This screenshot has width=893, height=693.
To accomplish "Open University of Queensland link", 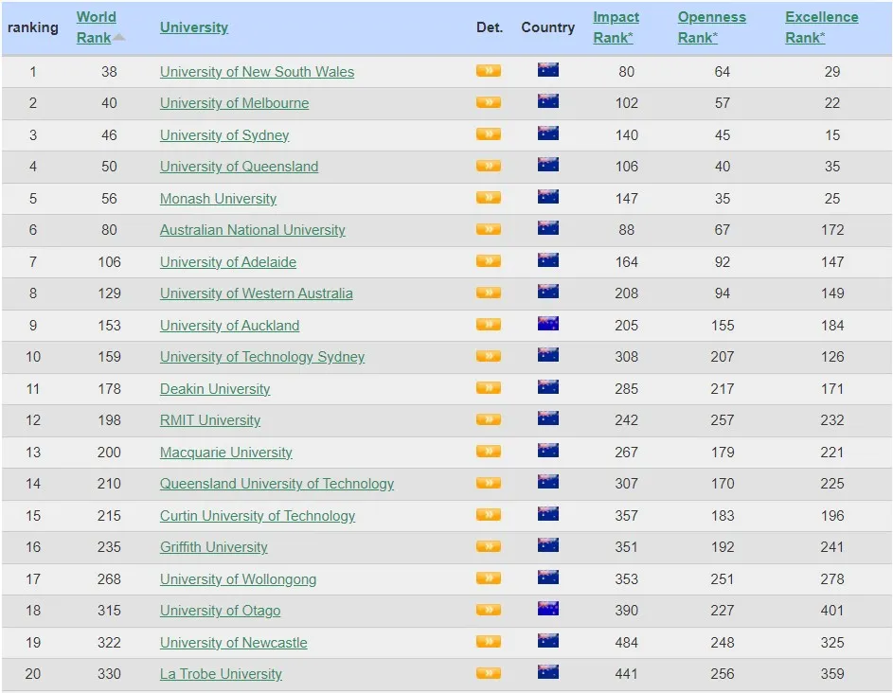I will (x=239, y=167).
